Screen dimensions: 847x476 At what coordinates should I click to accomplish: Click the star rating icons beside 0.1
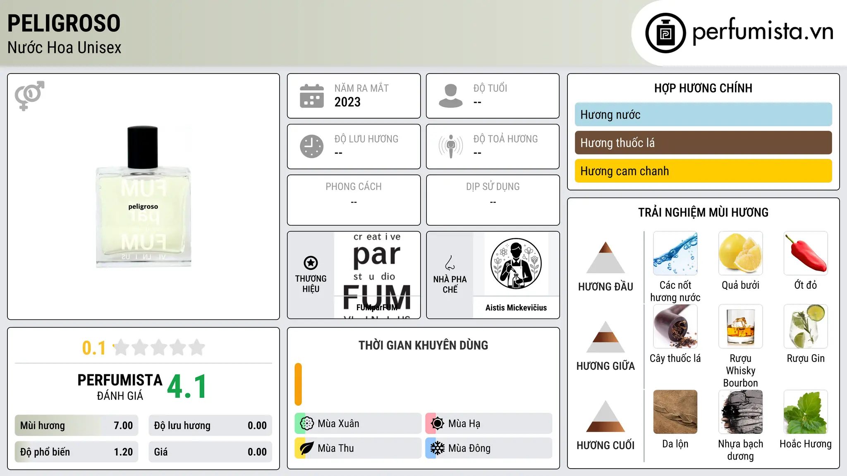tap(159, 347)
